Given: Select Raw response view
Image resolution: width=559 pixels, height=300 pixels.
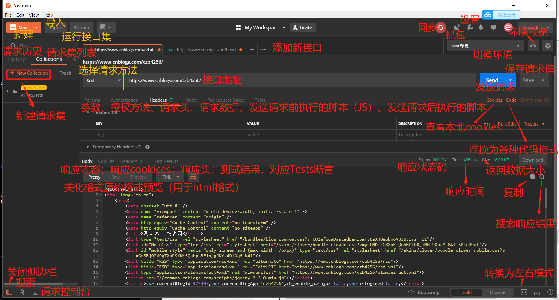Looking at the screenshot, I should point(116,177).
